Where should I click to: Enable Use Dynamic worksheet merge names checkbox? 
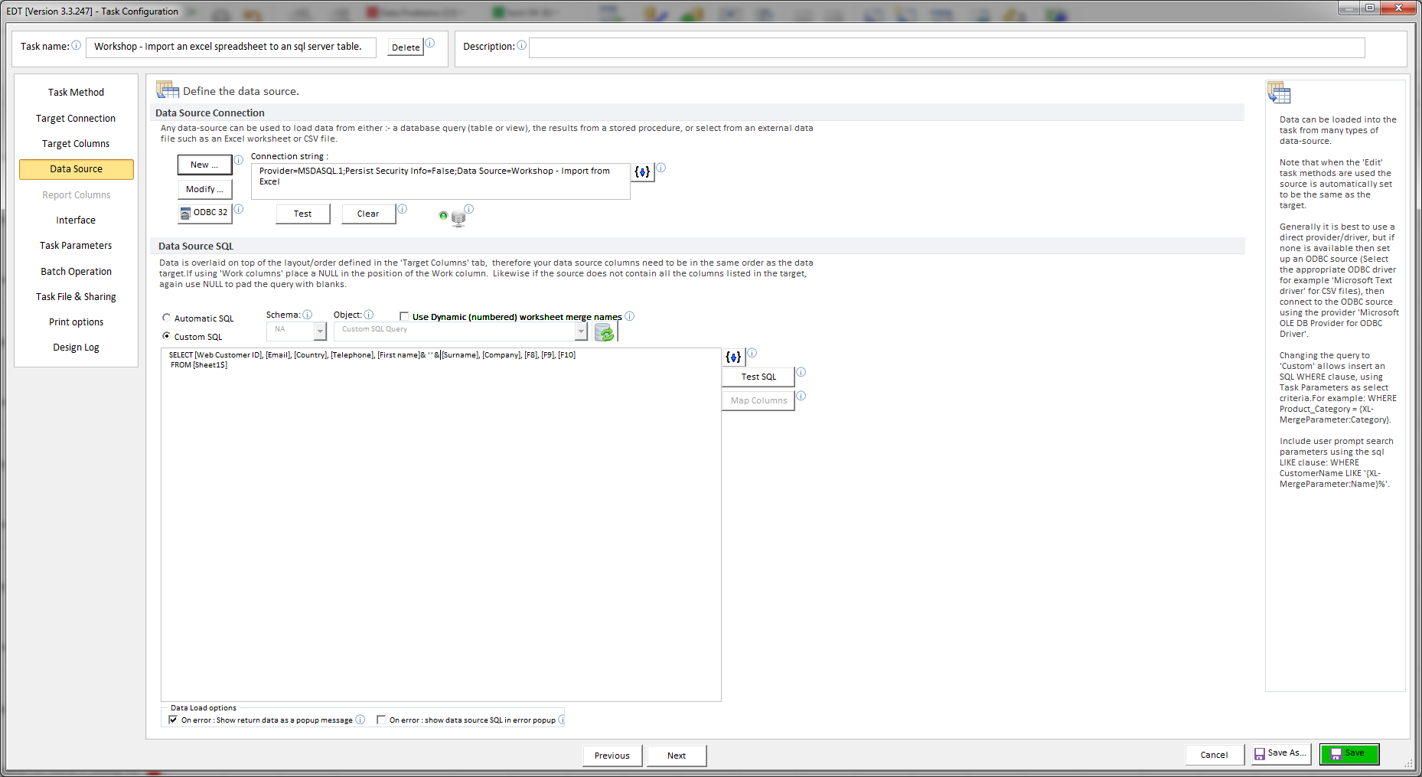point(404,316)
